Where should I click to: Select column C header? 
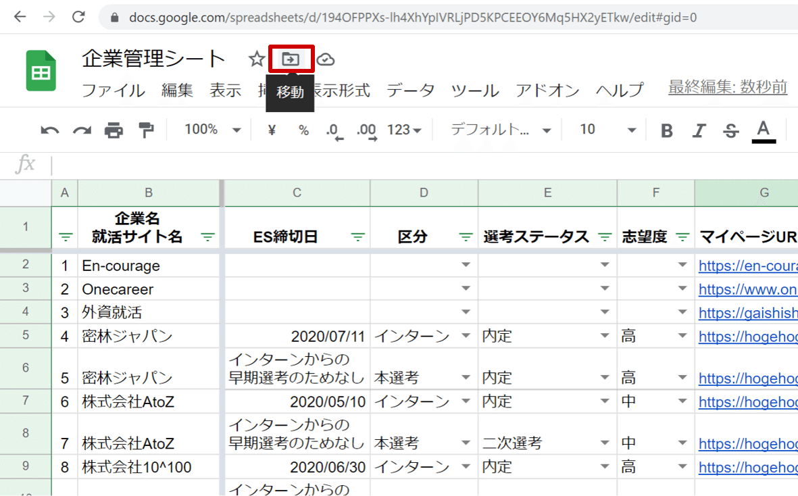(x=297, y=193)
